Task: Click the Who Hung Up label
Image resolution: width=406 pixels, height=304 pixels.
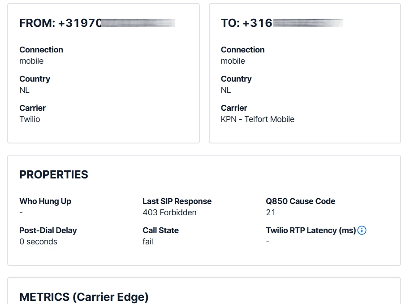Action: (45, 201)
